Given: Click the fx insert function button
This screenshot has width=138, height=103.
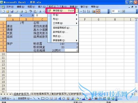Looking at the screenshot, I should coord(33,15).
